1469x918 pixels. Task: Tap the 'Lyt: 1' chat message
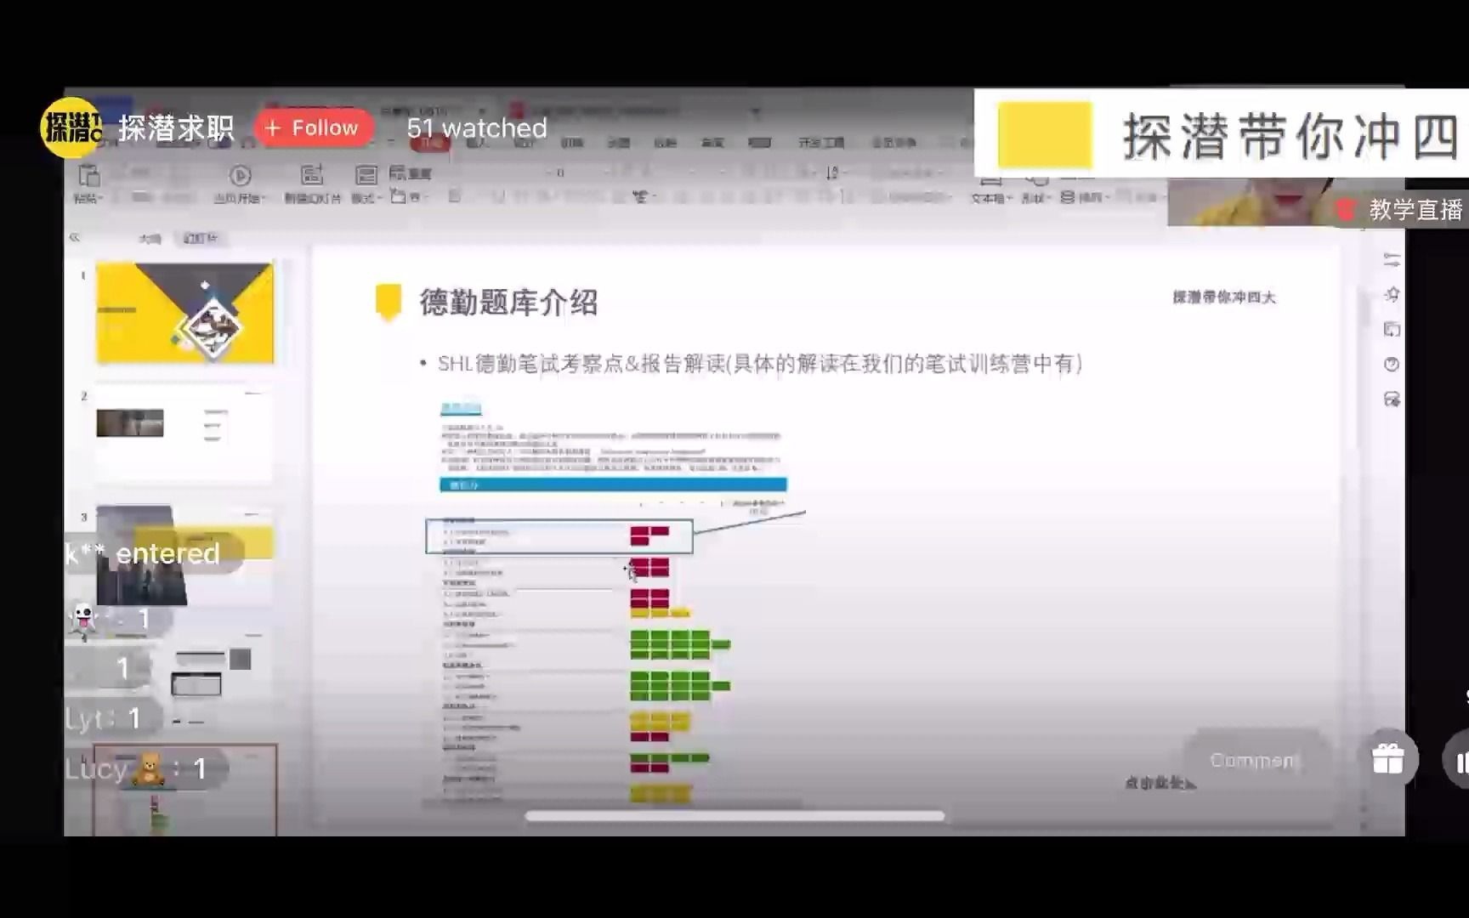112,719
